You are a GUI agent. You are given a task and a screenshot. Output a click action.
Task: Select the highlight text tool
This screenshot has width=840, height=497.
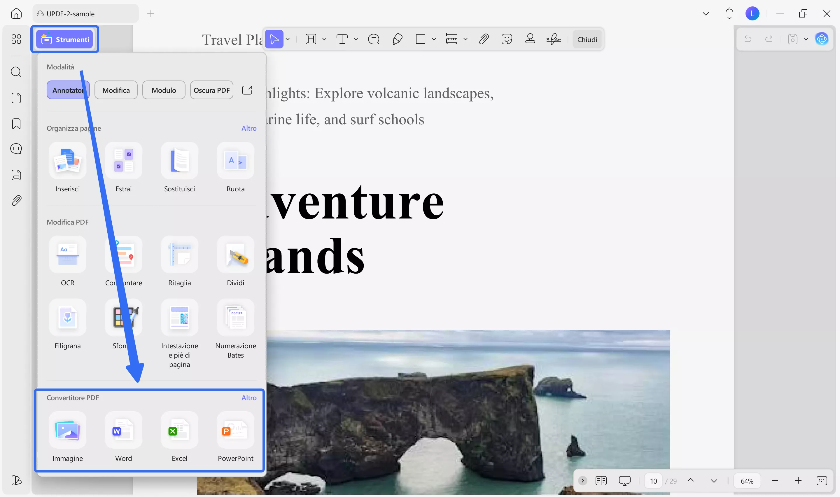pos(311,39)
